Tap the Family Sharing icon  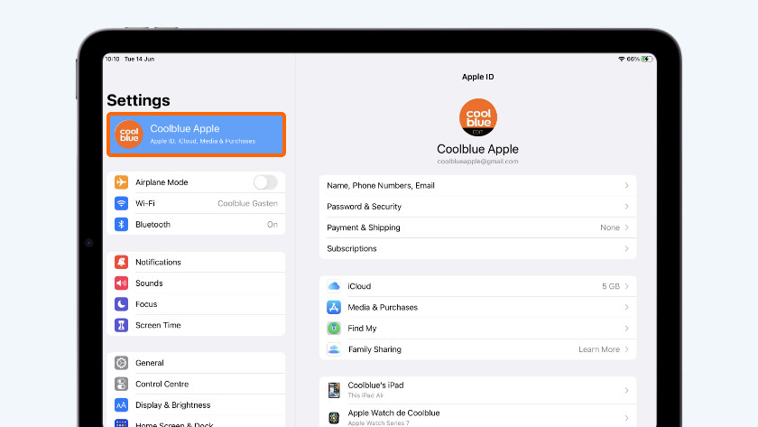pyautogui.click(x=334, y=349)
